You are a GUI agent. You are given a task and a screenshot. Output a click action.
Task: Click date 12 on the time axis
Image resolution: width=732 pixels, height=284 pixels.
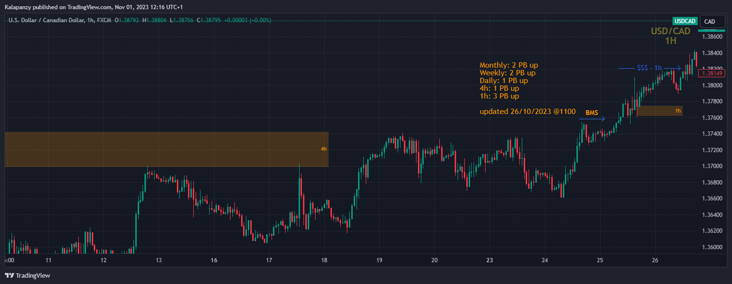click(103, 260)
